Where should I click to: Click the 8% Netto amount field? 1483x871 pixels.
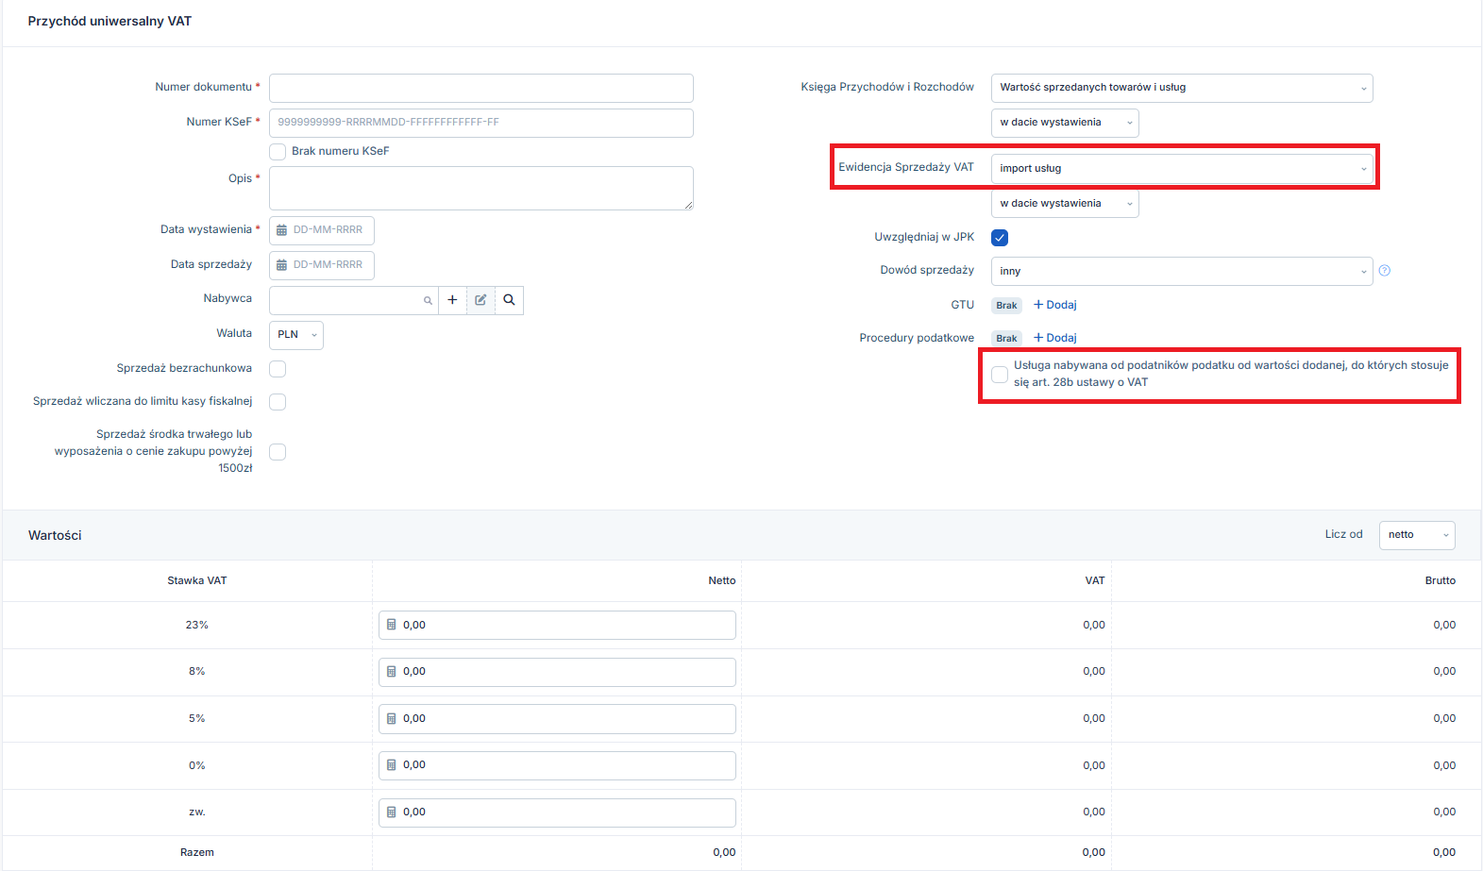pyautogui.click(x=557, y=672)
